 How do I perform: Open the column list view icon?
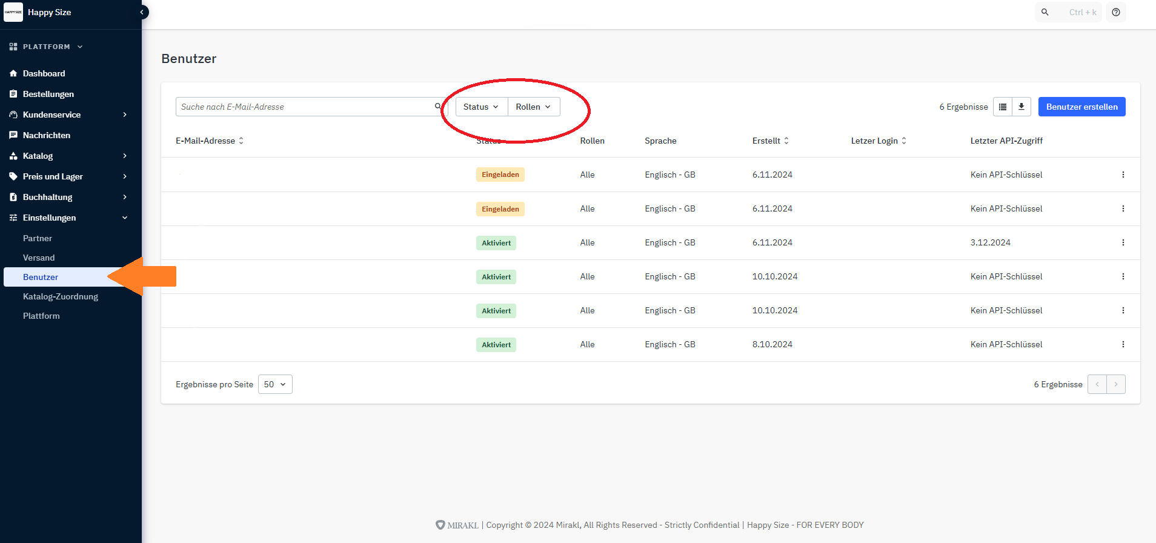click(1003, 107)
